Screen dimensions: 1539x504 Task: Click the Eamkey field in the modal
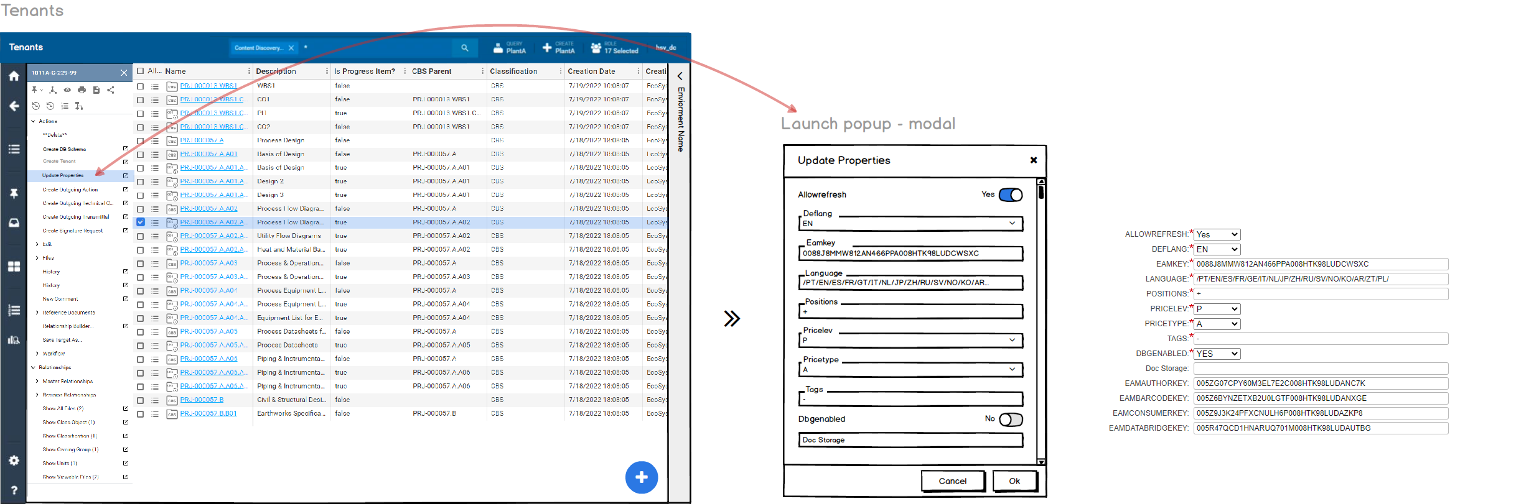click(911, 253)
